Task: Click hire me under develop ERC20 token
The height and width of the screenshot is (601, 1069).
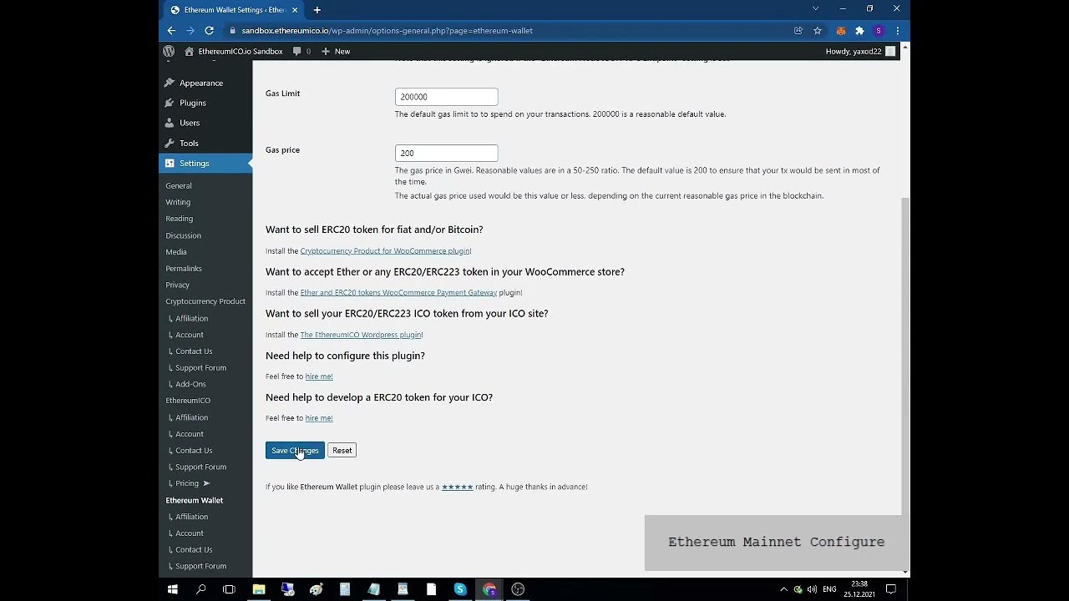Action: click(318, 418)
